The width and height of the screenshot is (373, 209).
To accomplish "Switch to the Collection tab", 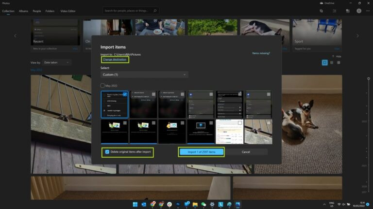I will coord(8,11).
